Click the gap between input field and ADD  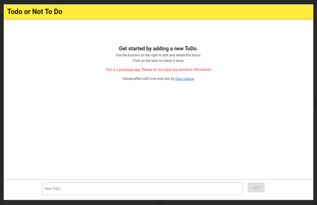tap(245, 189)
